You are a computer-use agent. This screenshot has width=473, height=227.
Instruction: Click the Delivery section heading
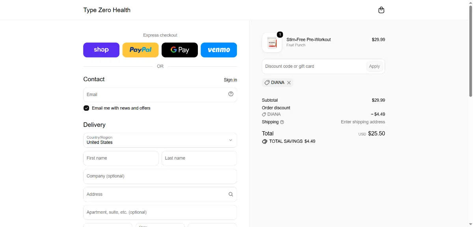pyautogui.click(x=94, y=125)
